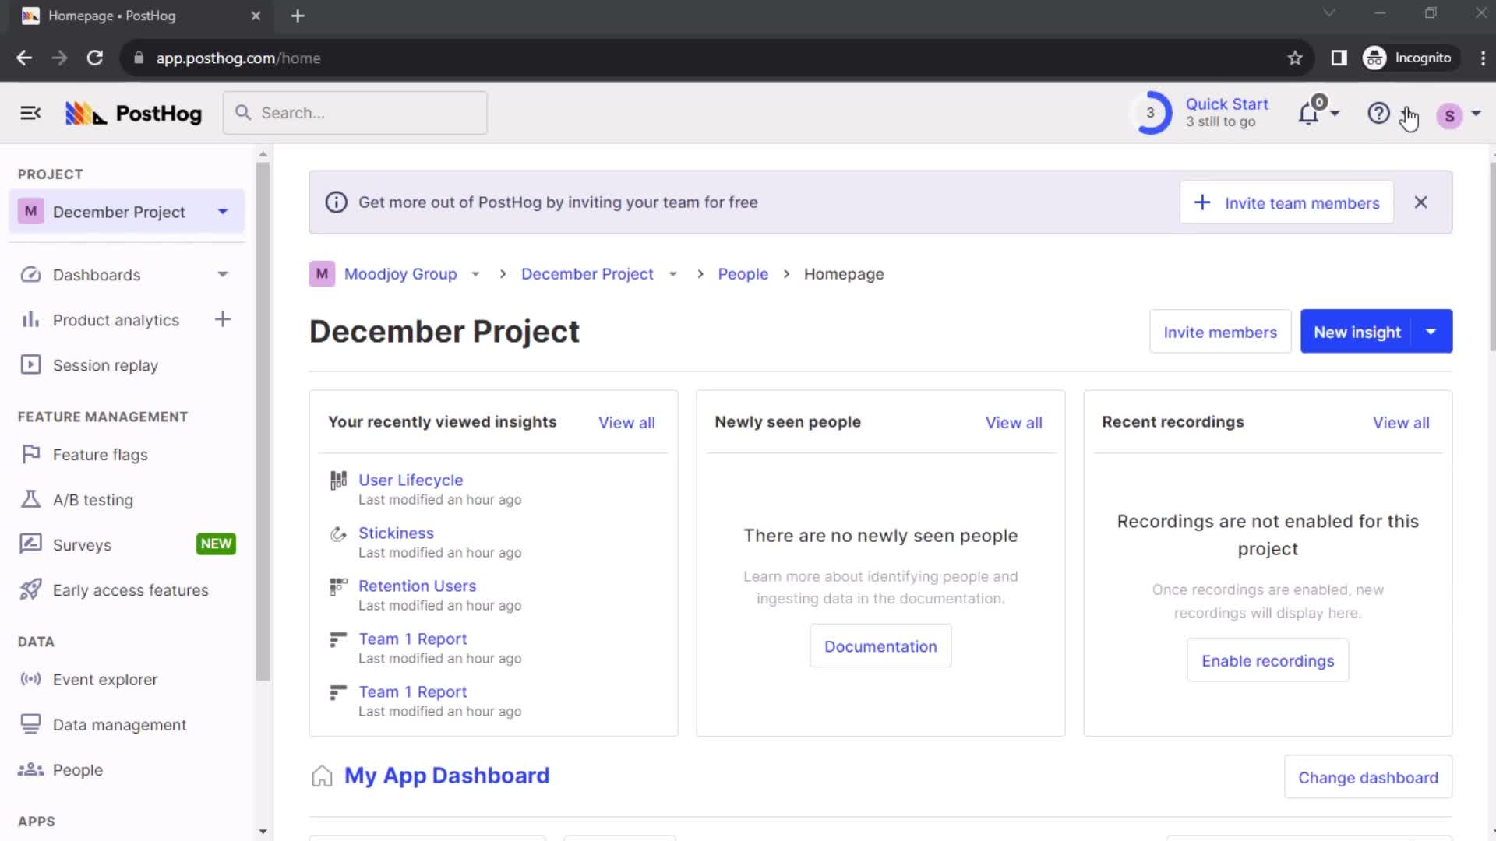1496x841 pixels.
Task: Open the help question mark icon
Action: coord(1378,114)
